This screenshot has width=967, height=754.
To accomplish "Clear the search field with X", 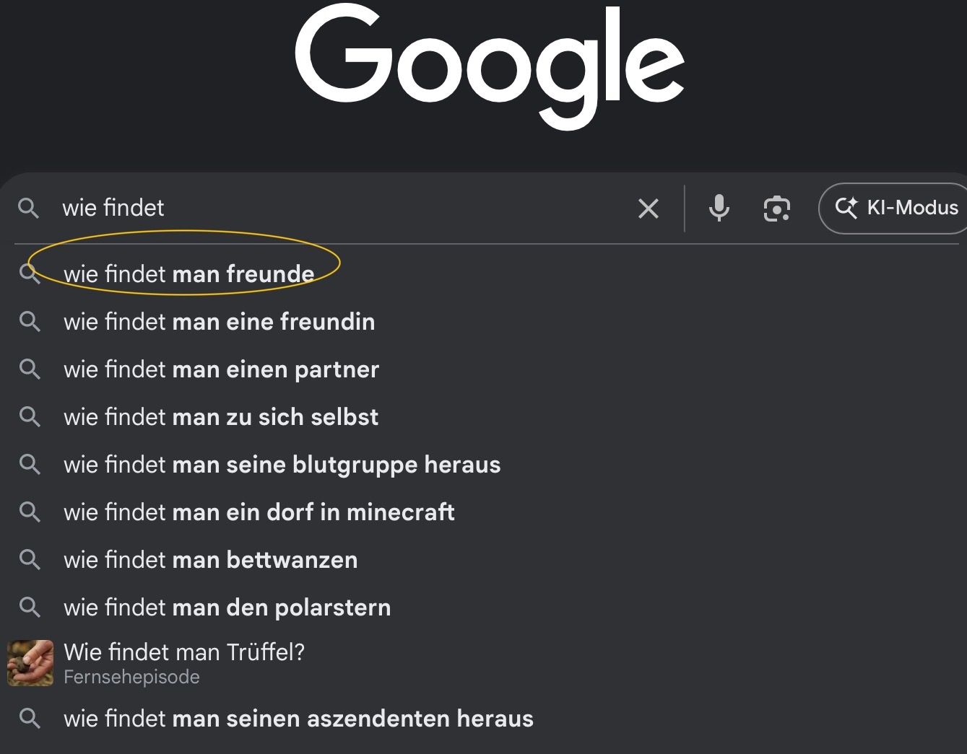I will point(649,209).
